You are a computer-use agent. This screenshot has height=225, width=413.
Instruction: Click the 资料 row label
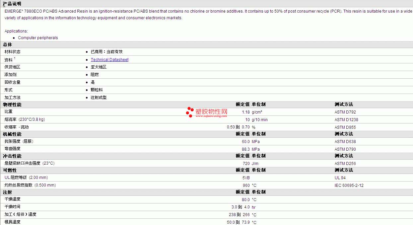pyautogui.click(x=9, y=60)
